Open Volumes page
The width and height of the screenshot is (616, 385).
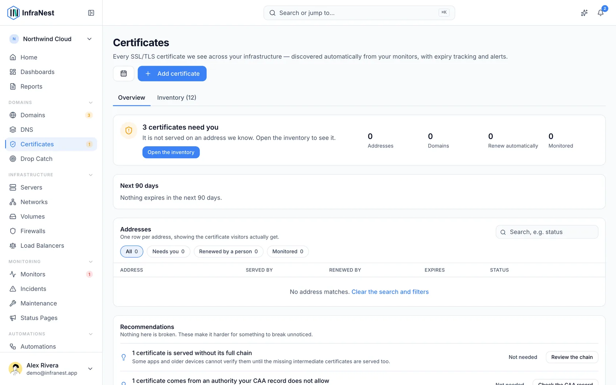[51, 216]
